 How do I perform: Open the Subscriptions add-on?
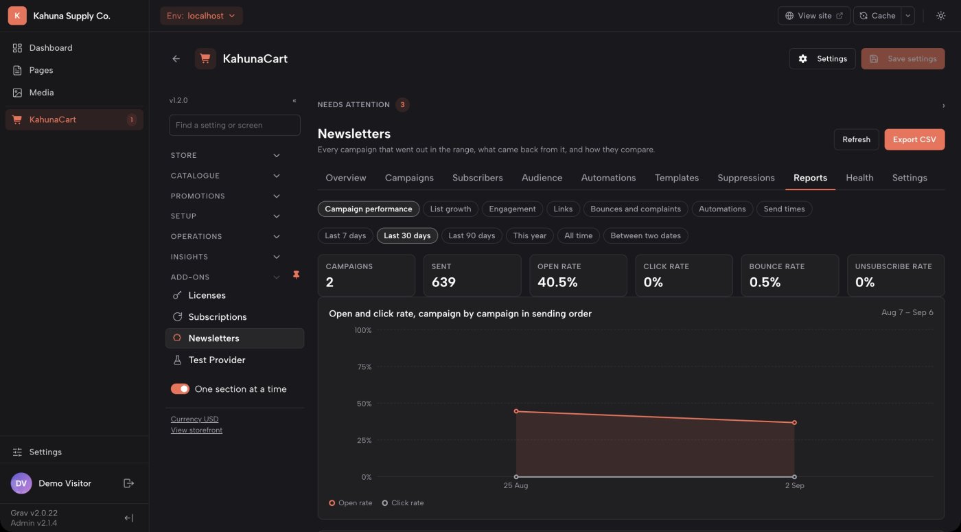tap(235, 317)
